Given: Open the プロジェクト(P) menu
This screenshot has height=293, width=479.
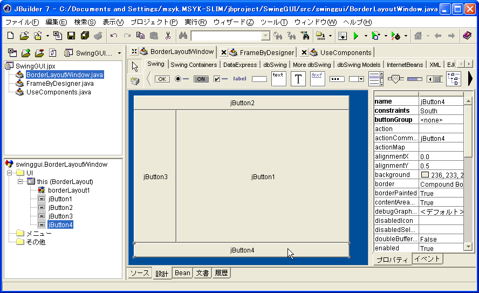Looking at the screenshot, I should tap(154, 22).
